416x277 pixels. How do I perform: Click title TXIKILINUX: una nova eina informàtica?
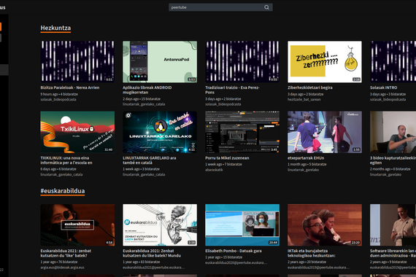point(66,160)
